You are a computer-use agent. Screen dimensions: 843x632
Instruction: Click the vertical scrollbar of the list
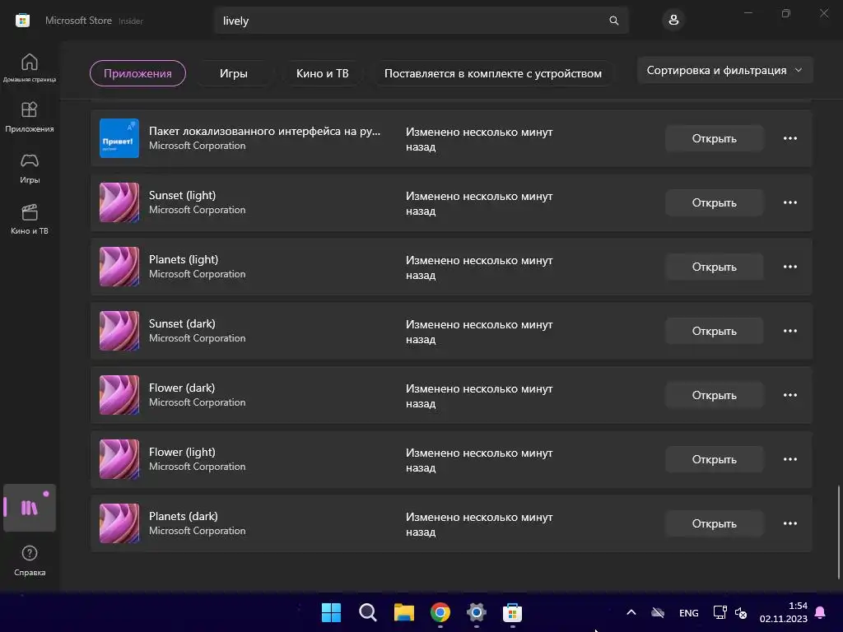[x=838, y=532]
